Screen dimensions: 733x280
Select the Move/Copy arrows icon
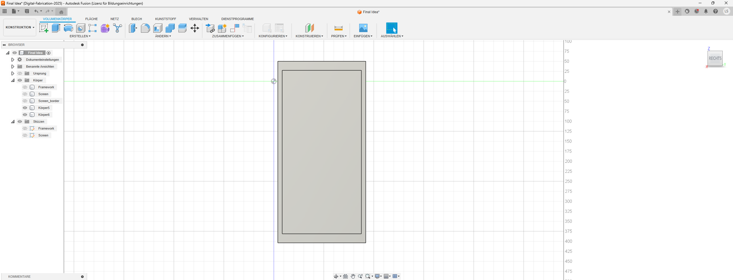(195, 28)
